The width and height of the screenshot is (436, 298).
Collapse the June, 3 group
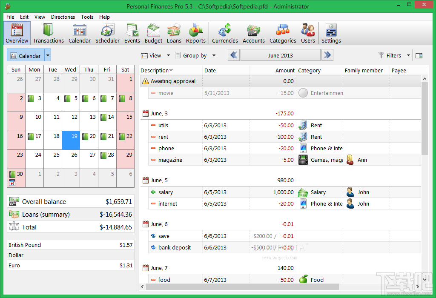tap(146, 113)
